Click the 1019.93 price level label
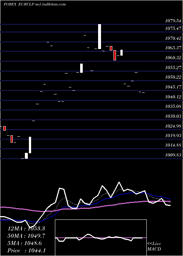The width and height of the screenshot is (183, 256). pos(173,136)
